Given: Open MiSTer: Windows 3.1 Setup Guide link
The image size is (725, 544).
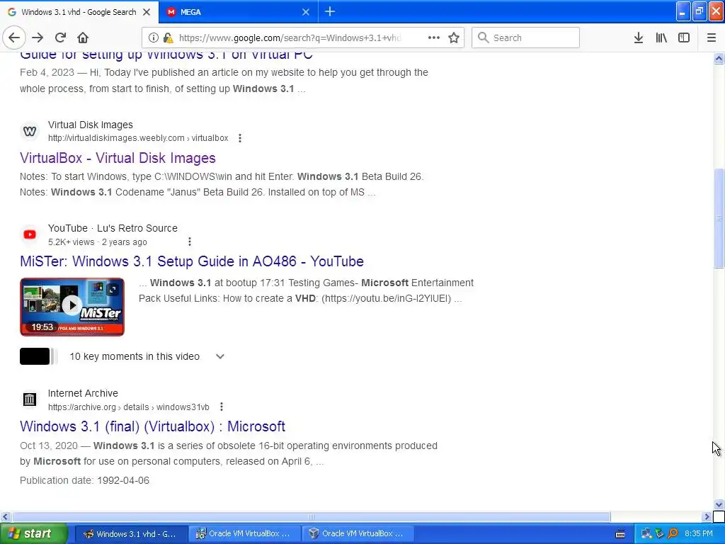Looking at the screenshot, I should (192, 261).
